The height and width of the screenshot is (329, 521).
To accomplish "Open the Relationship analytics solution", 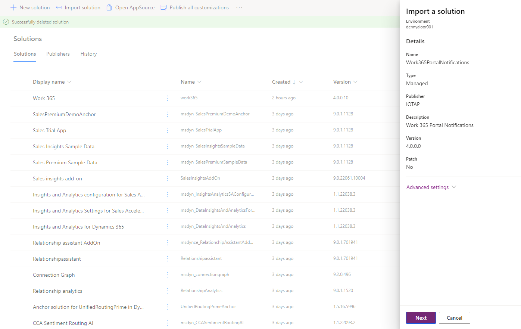I will point(57,291).
